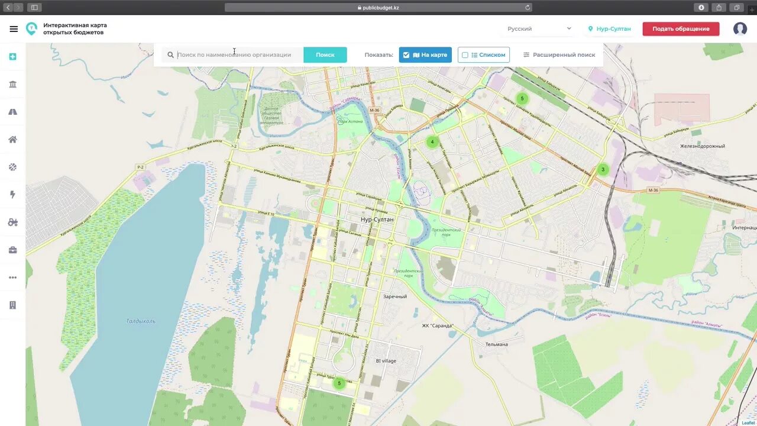757x426 pixels.
Task: Click the publicbudget.kz address bar
Action: coord(378,8)
